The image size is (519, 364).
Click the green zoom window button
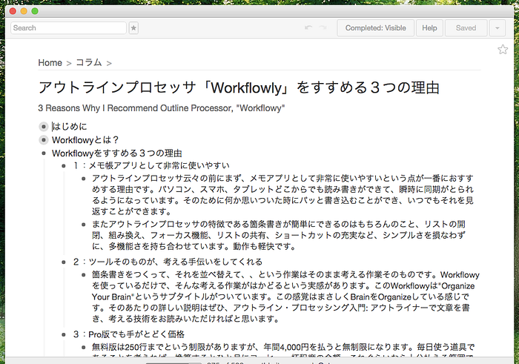click(35, 11)
